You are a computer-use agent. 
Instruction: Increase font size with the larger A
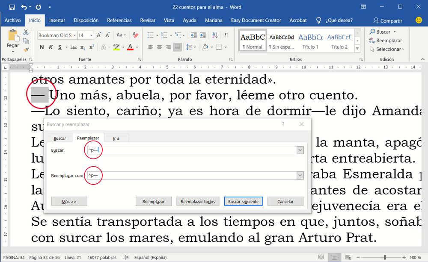99,35
